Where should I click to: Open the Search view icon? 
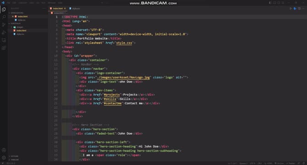pyautogui.click(x=4, y=17)
